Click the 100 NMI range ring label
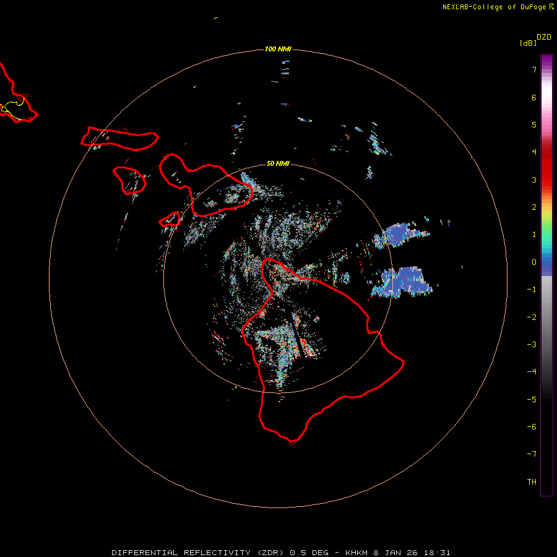 (278, 49)
